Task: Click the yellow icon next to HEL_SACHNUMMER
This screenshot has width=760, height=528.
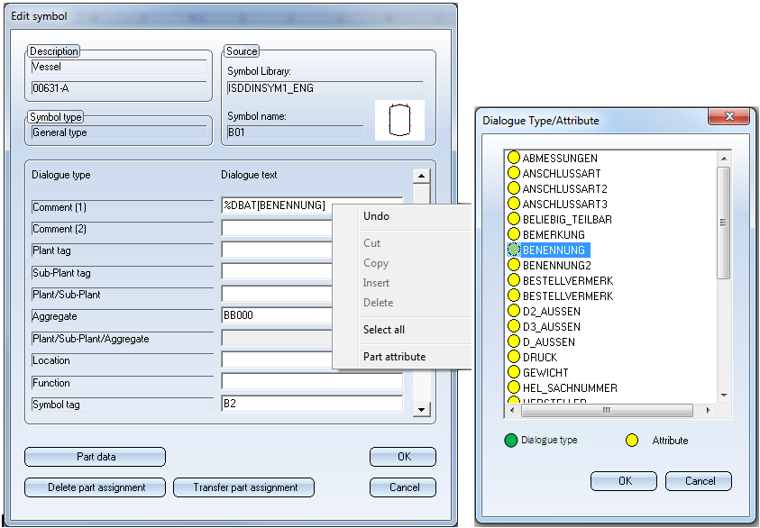Action: click(514, 388)
